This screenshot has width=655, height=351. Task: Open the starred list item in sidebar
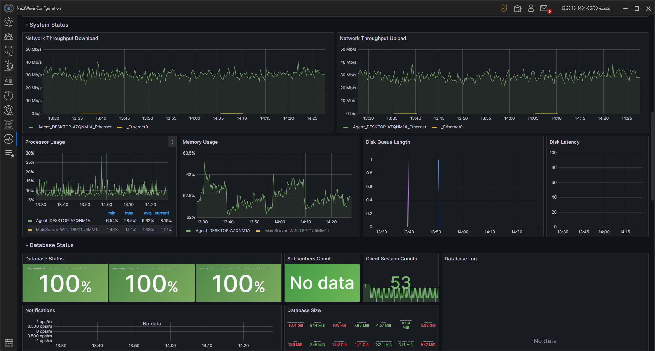tap(9, 154)
